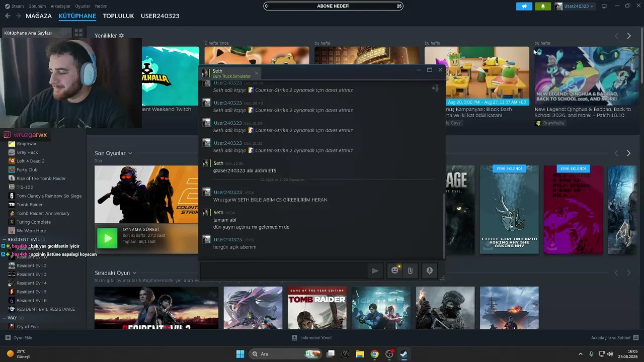Screen dimensions: 644x362
Task: Open the blue announcements megaphone button
Action: pos(524,7)
